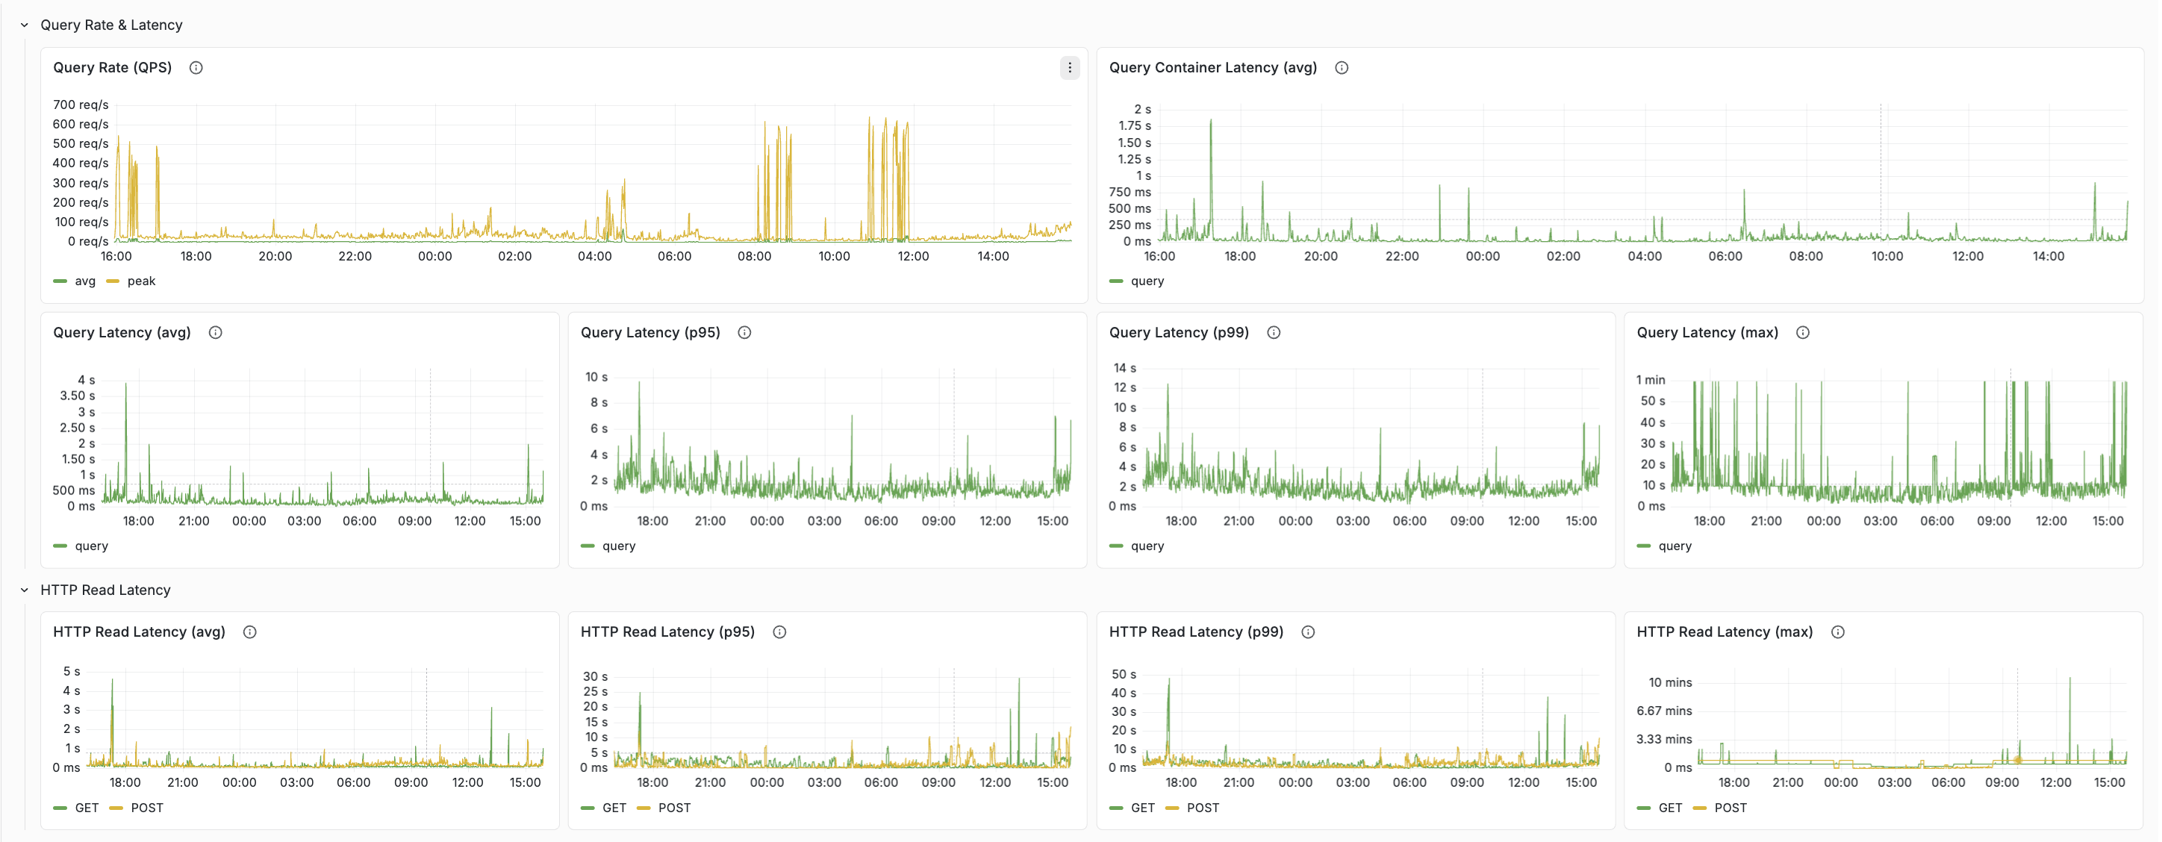Open the Query Rate (QPS) info tooltip icon

point(196,67)
